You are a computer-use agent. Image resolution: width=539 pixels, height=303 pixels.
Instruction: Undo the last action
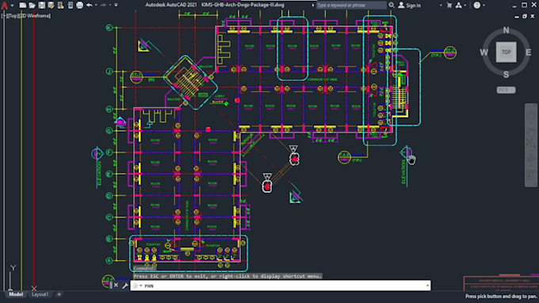coord(90,6)
